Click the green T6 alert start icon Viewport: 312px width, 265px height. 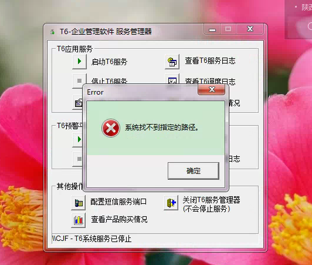78,139
